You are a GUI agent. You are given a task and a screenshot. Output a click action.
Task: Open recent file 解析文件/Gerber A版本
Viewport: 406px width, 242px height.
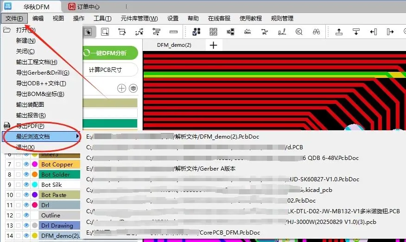tap(160, 168)
